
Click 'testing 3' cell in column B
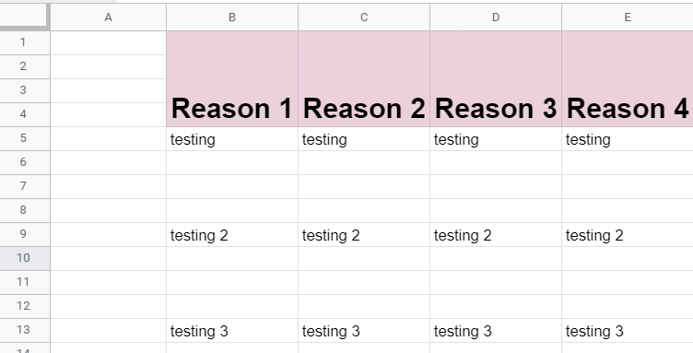[x=232, y=331]
